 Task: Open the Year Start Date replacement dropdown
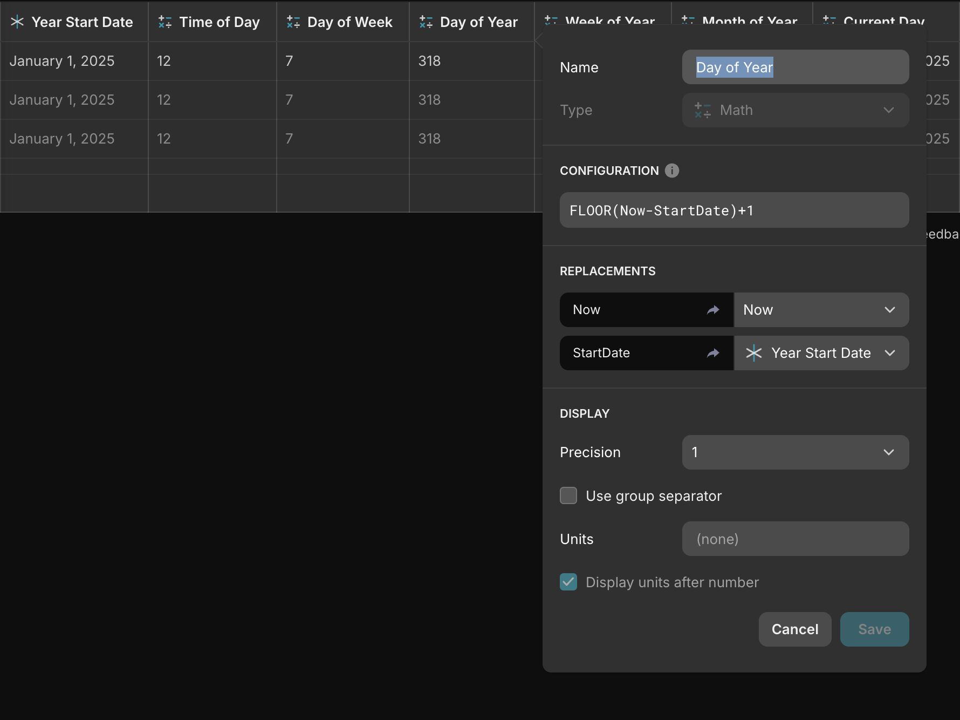(821, 353)
